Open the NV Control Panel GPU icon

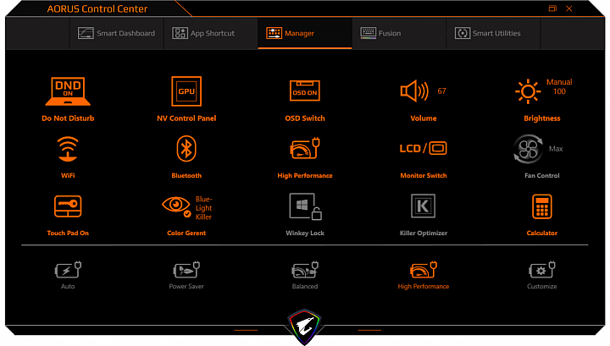pyautogui.click(x=186, y=91)
